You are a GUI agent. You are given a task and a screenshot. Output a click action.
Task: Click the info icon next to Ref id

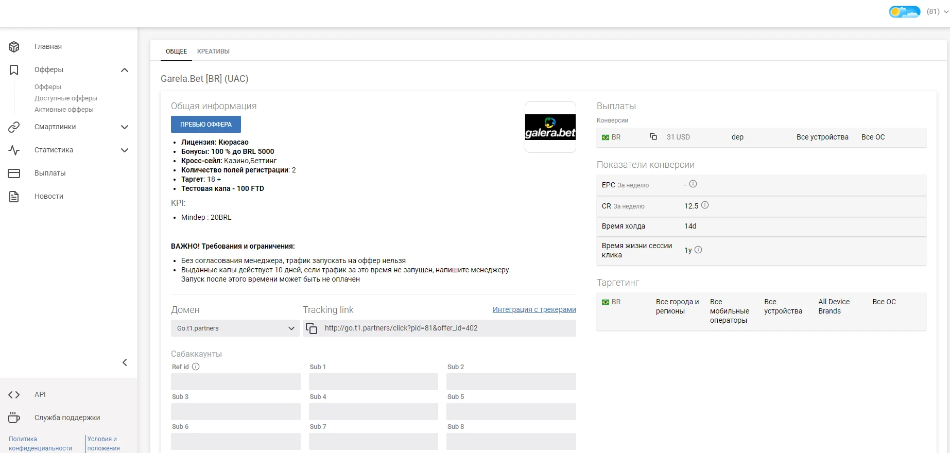click(x=196, y=367)
